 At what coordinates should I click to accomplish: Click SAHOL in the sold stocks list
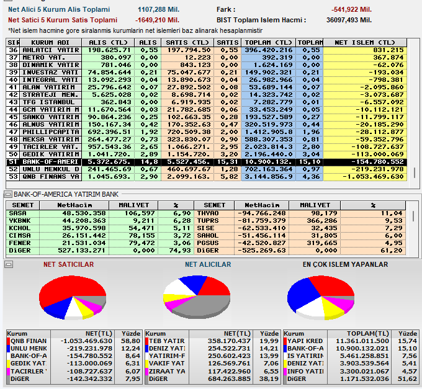(x=208, y=236)
